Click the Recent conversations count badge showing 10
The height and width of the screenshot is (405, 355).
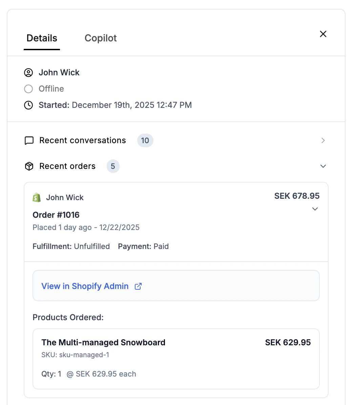(145, 140)
